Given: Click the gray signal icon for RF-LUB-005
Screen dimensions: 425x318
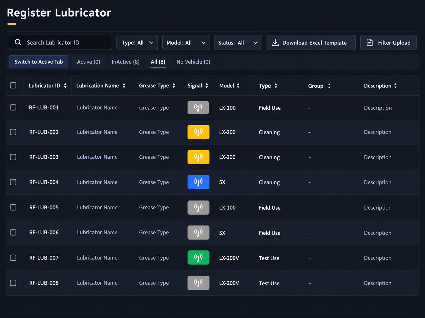Looking at the screenshot, I should coord(198,208).
